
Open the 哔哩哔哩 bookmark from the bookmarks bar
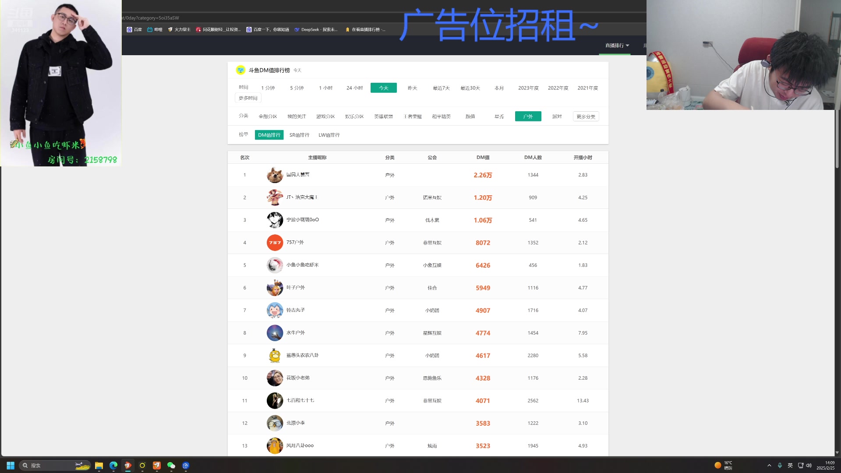coord(155,29)
